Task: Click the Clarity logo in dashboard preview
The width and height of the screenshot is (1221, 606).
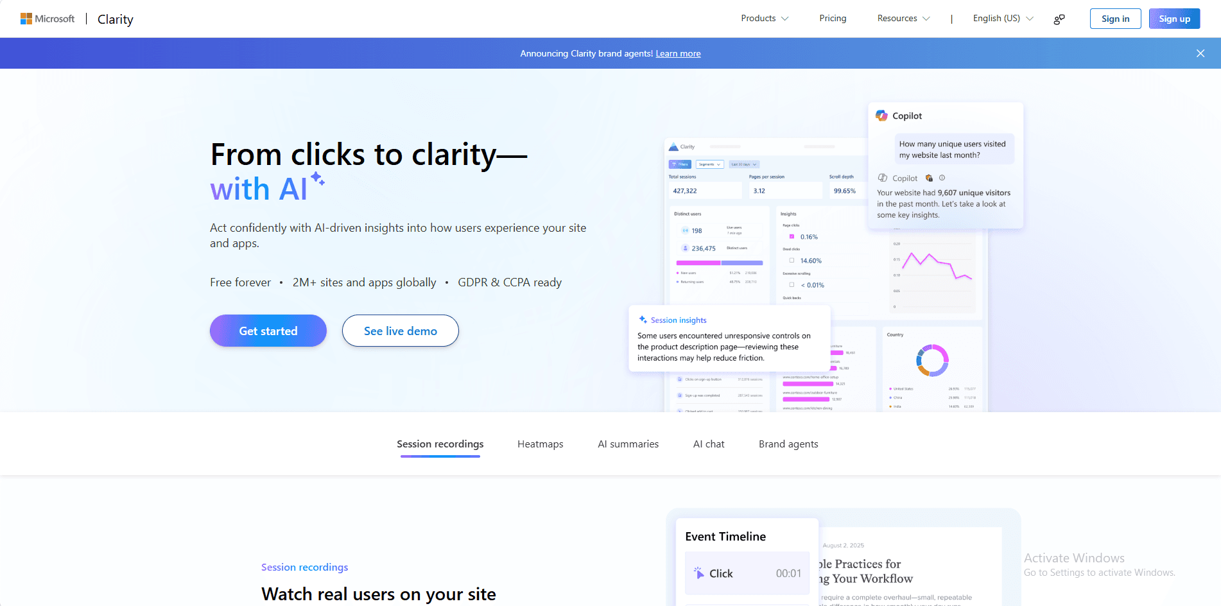Action: click(682, 147)
